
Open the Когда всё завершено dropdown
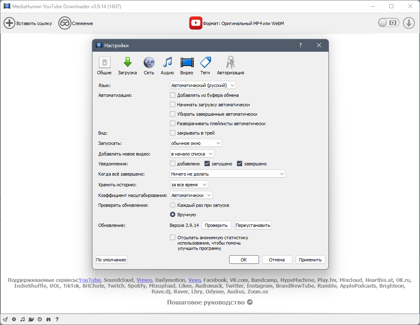(228, 174)
